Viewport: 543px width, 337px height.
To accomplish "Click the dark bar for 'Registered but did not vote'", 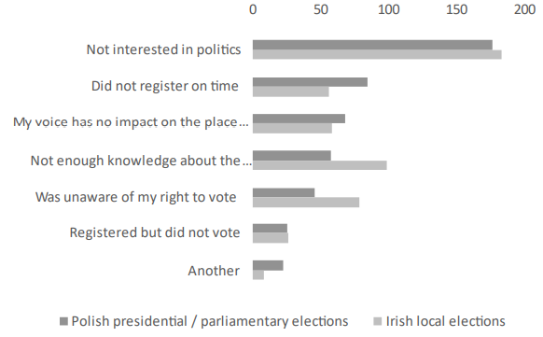I will (x=270, y=229).
